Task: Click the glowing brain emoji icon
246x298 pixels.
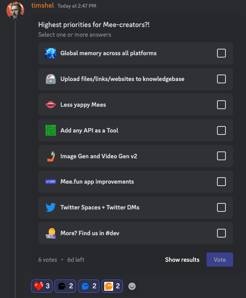Action: pos(51,53)
